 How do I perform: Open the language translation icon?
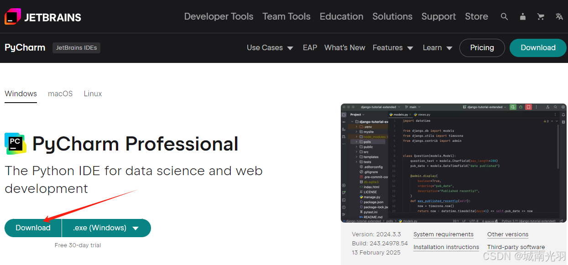pyautogui.click(x=559, y=16)
